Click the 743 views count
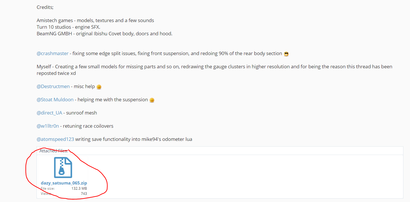 click(x=84, y=194)
